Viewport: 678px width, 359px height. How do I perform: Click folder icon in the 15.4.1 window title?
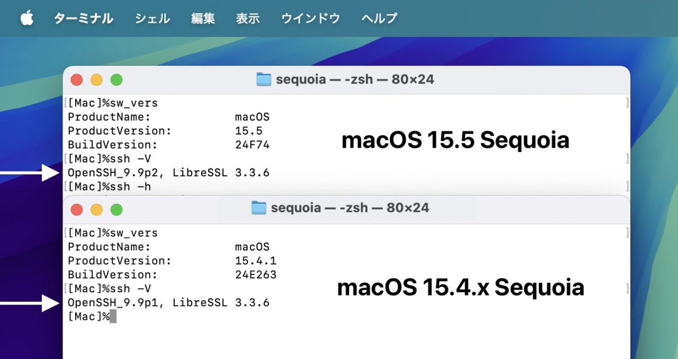pos(258,208)
